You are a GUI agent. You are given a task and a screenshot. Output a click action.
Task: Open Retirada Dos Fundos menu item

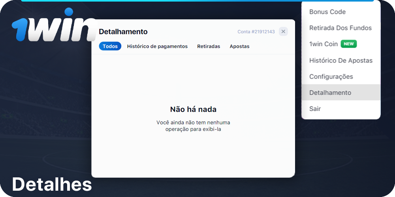(340, 28)
